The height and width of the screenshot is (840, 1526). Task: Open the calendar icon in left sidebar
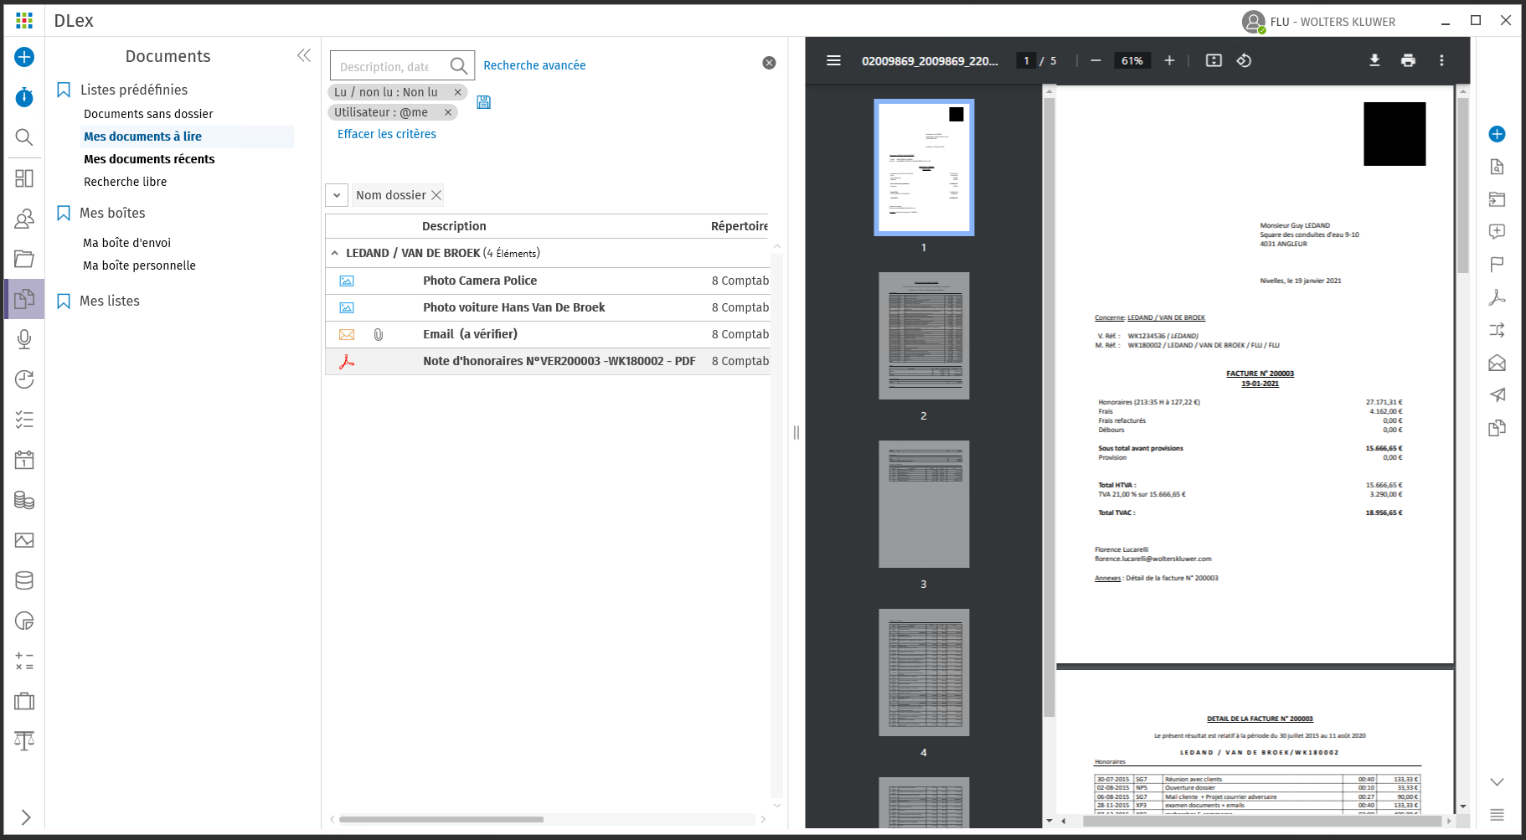click(24, 460)
